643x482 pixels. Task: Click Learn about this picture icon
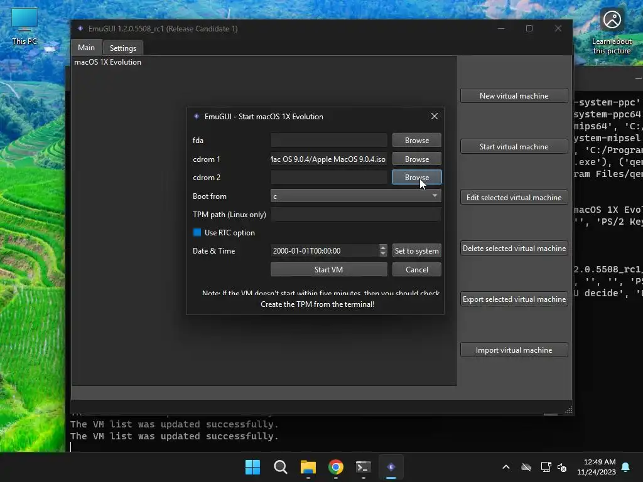[612, 32]
